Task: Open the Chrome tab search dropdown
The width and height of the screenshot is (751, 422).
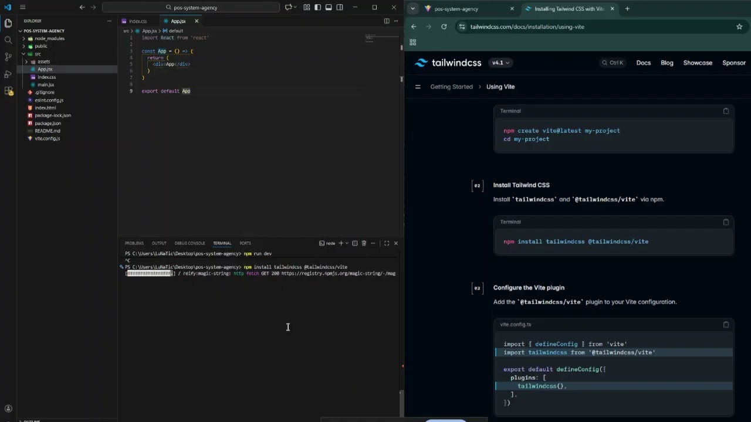Action: [x=413, y=9]
